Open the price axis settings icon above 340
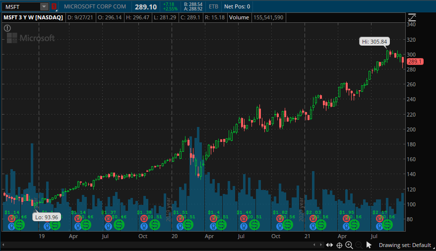436x251 pixels. [412, 18]
